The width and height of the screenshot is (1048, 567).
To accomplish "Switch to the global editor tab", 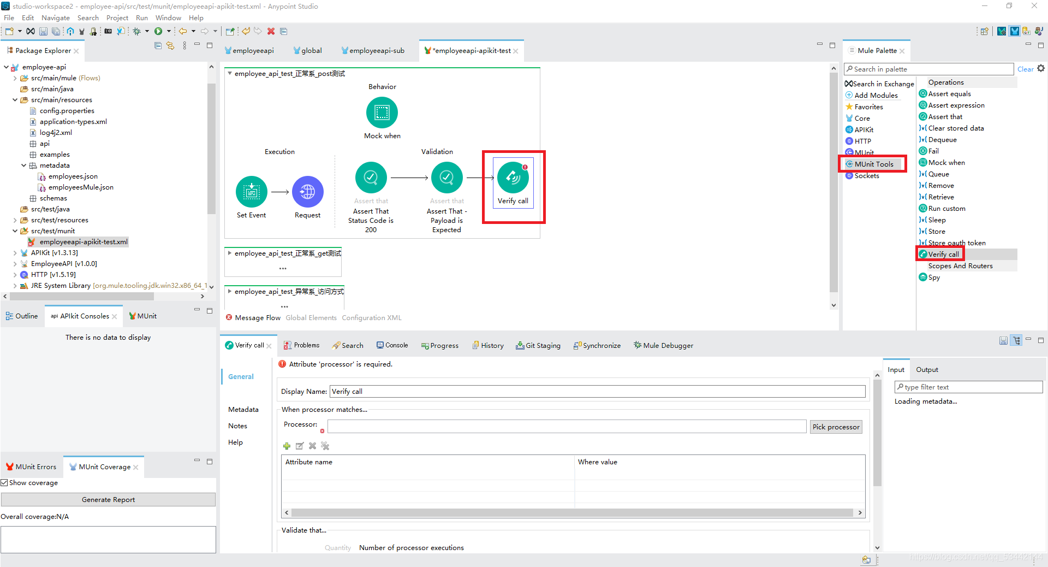I will click(307, 50).
